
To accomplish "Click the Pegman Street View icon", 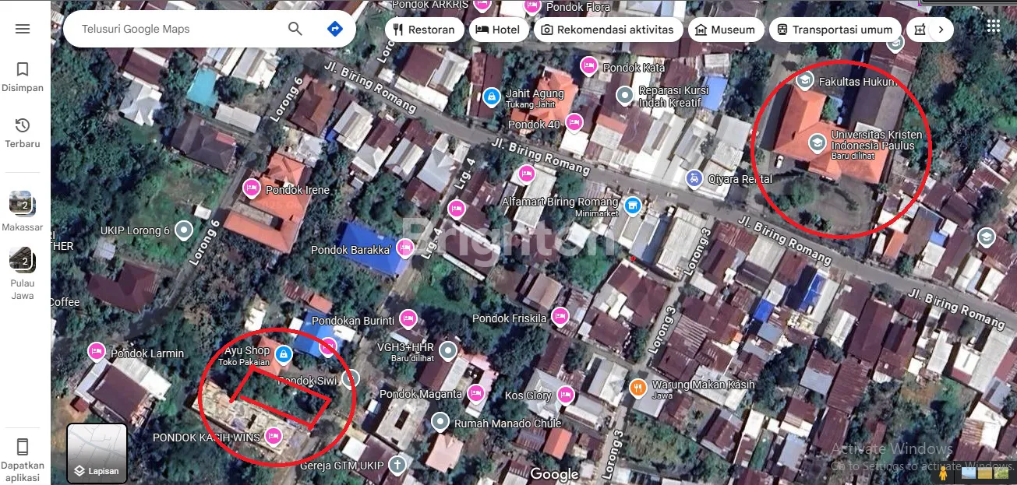I will pyautogui.click(x=943, y=472).
